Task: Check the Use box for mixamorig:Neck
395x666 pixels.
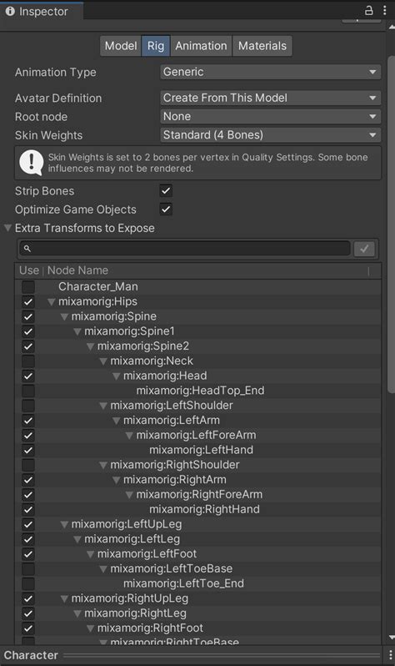Action: coord(28,361)
